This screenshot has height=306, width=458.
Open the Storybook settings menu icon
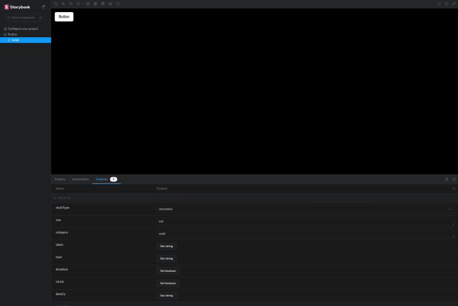43,7
